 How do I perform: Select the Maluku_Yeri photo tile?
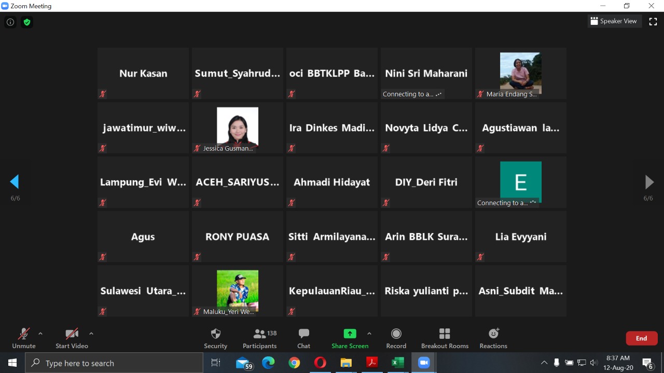pos(238,291)
